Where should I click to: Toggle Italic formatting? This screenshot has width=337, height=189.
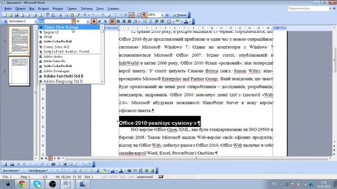pyautogui.click(x=100, y=21)
